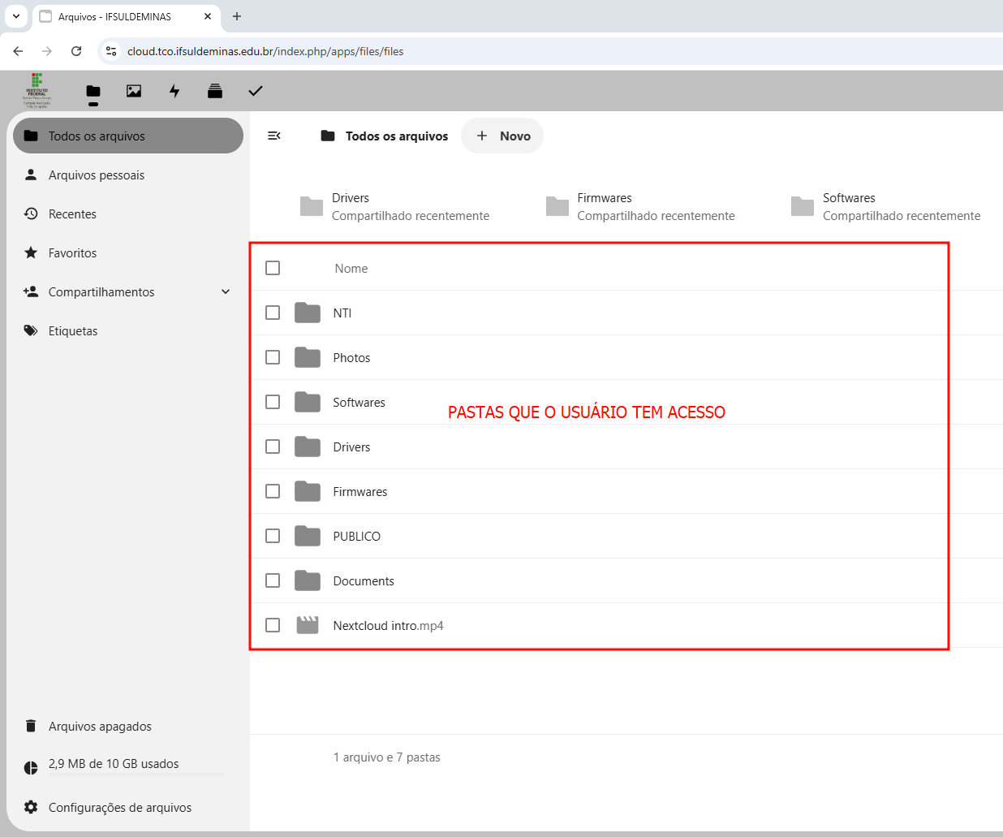Click Todos os arquivos breadcrumb
This screenshot has height=837, width=1003.
click(x=385, y=136)
